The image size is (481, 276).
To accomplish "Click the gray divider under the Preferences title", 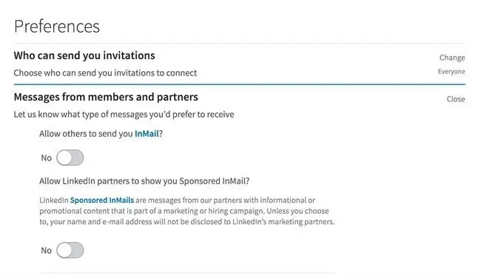I will (240, 43).
